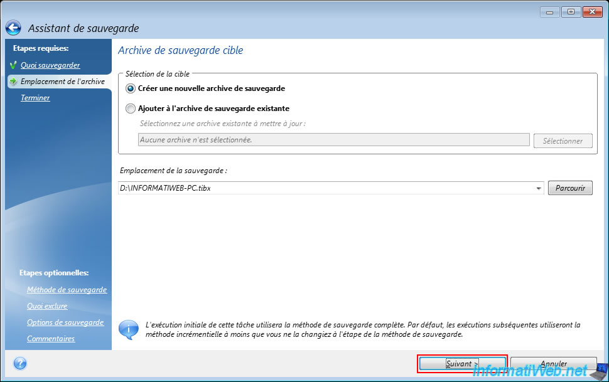
Task: Click the green checkmark beside Quoi sauvegarder
Action: 13,65
